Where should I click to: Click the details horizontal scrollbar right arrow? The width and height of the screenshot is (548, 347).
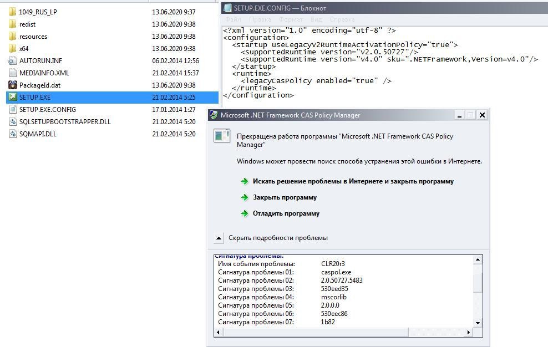point(469,333)
